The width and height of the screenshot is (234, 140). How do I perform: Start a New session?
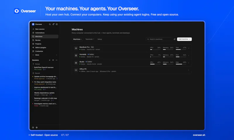[x=45, y=29]
